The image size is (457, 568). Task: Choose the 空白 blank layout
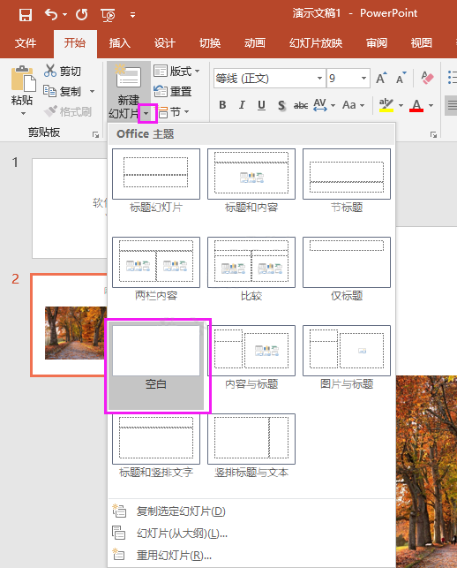point(156,366)
